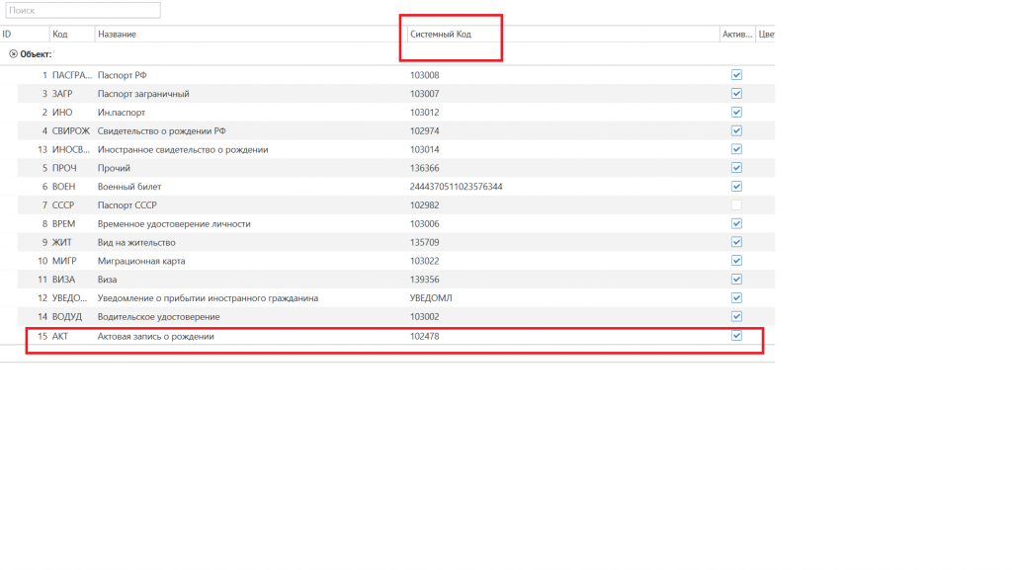Screen dimensions: 1012x570
Task: Select the Паспорт заграничный name cell
Action: [143, 94]
